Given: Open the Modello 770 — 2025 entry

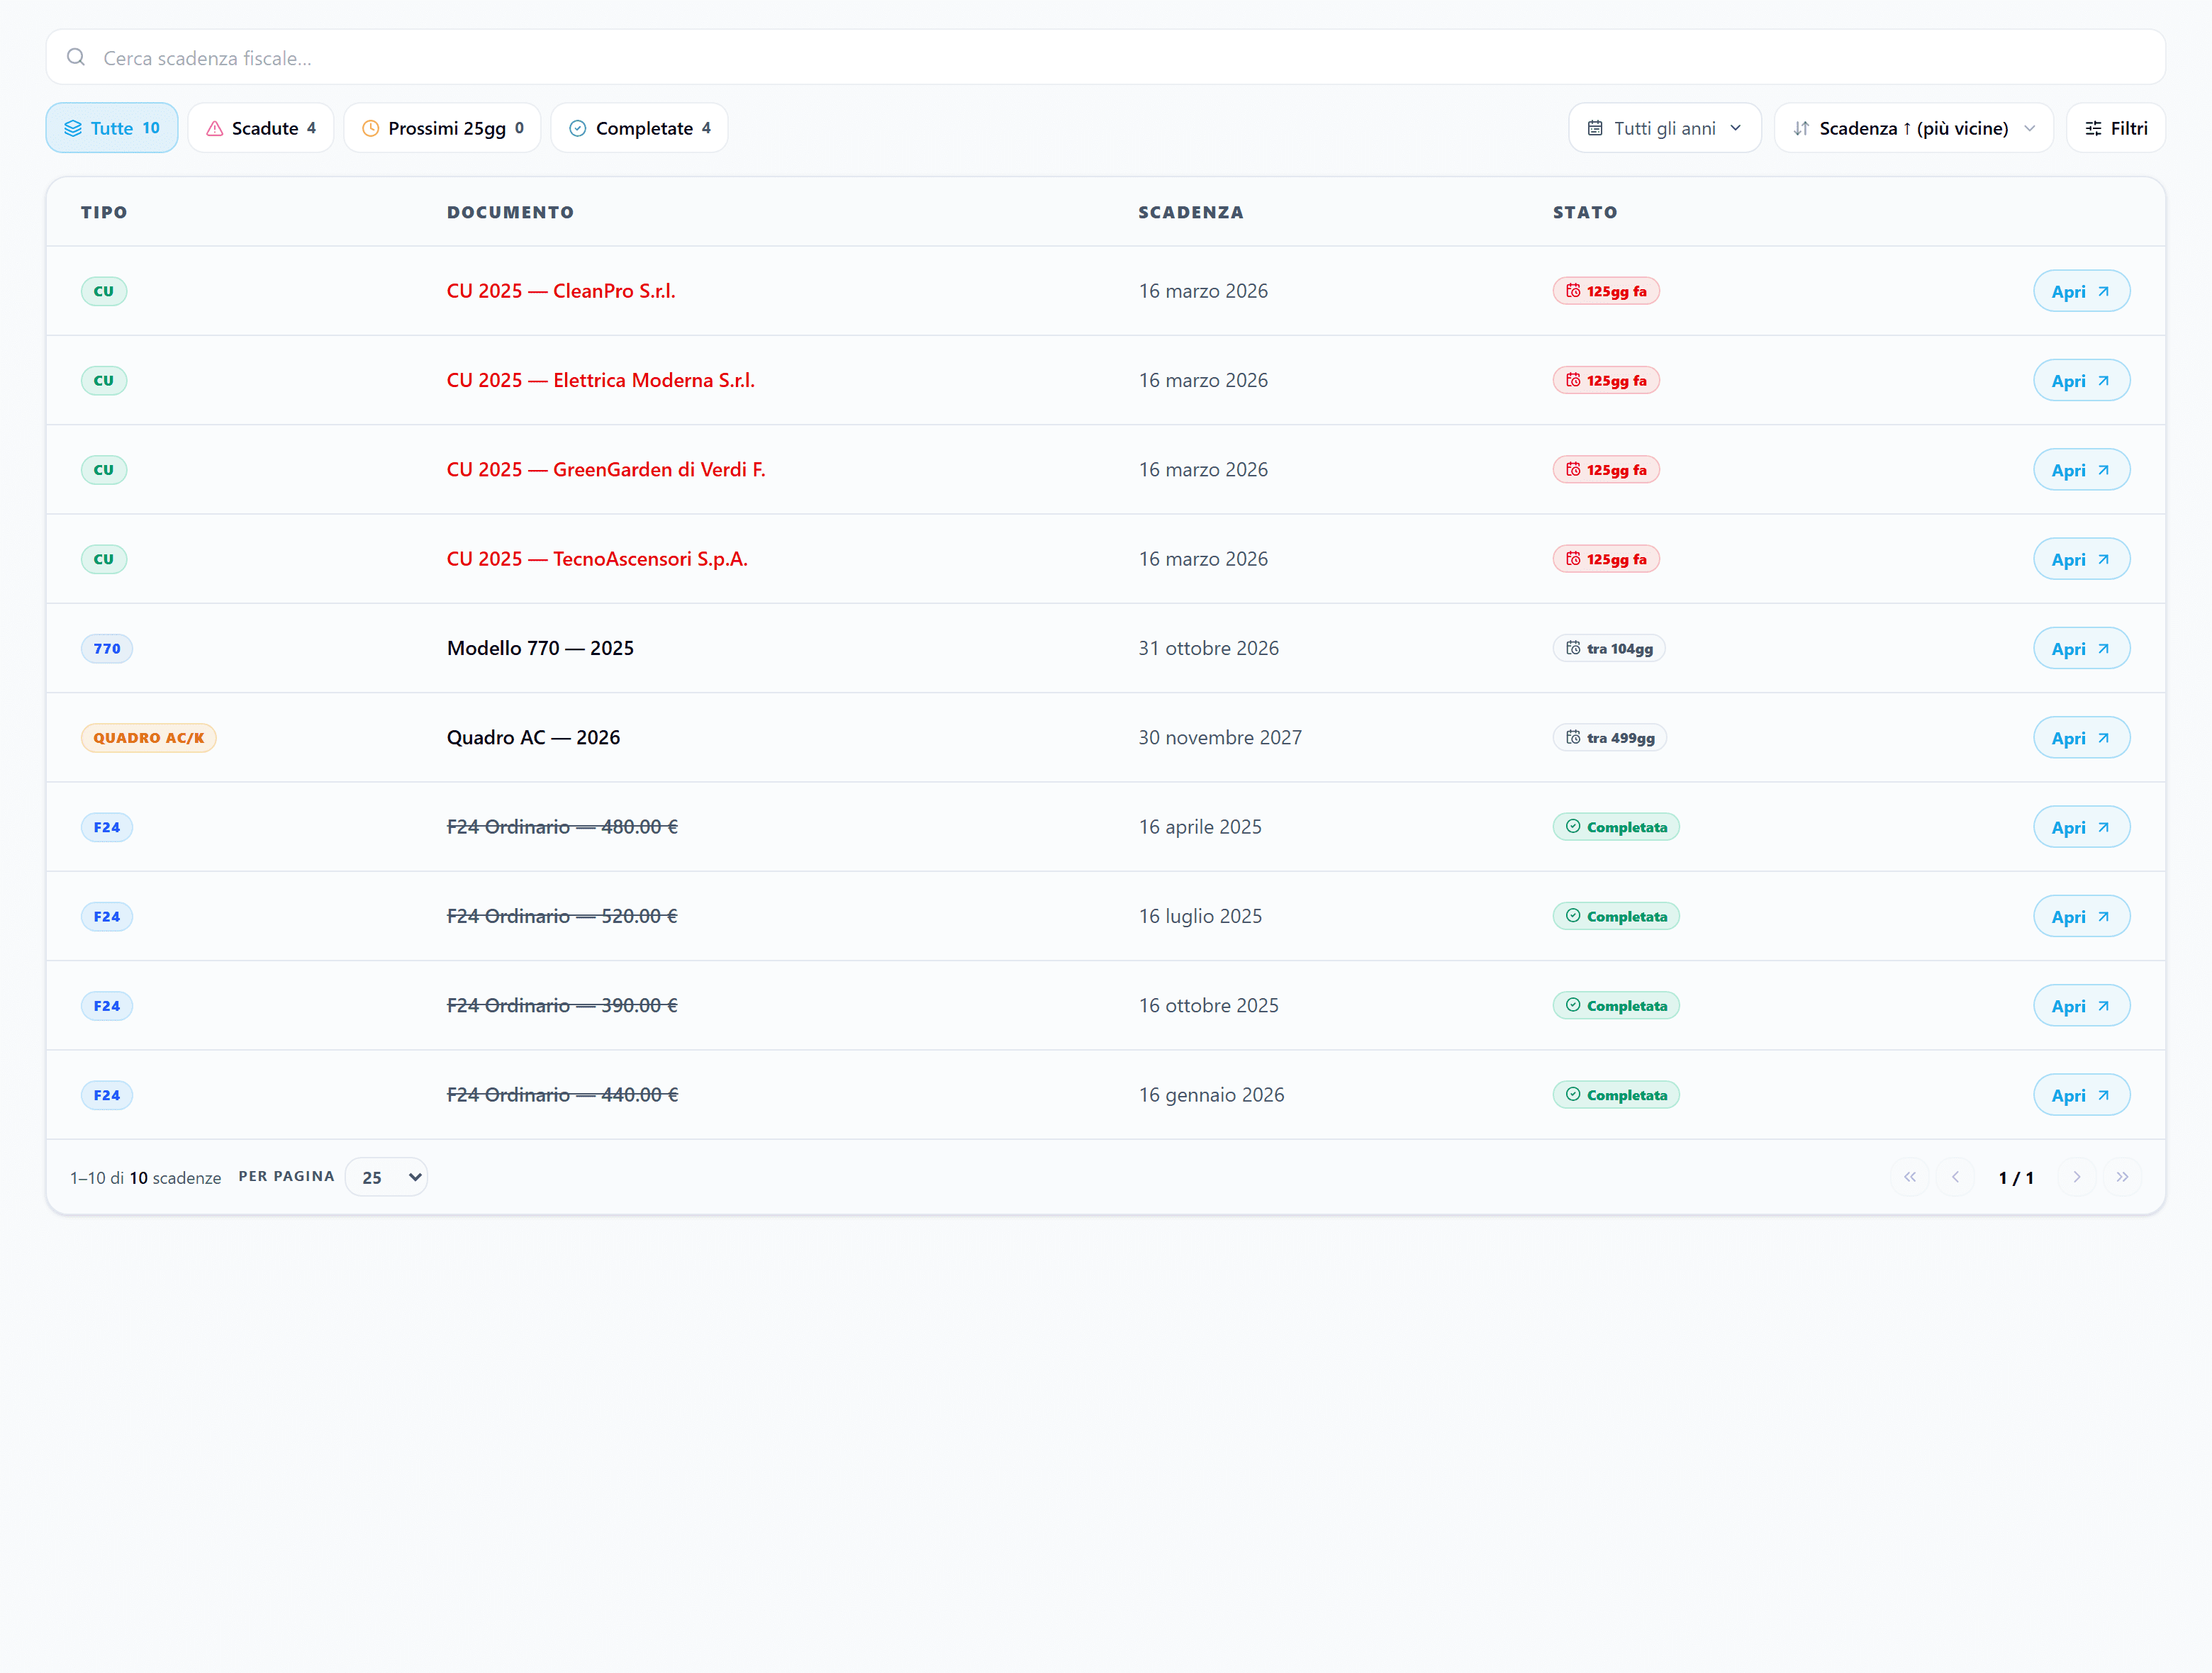Looking at the screenshot, I should point(2081,648).
